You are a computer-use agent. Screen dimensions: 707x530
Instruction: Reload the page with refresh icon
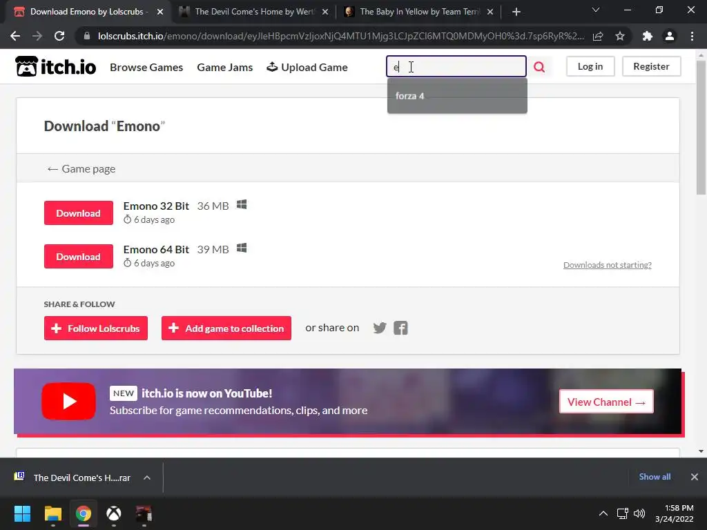pos(59,36)
